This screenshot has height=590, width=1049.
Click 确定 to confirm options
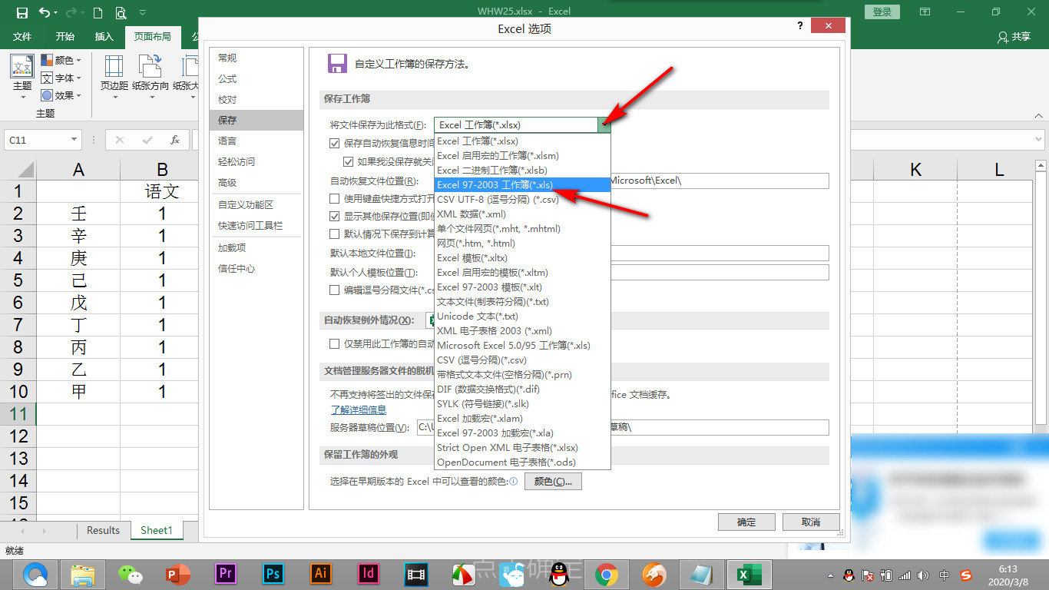pyautogui.click(x=746, y=522)
